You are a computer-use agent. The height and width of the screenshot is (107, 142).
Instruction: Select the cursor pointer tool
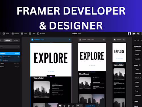(60, 106)
